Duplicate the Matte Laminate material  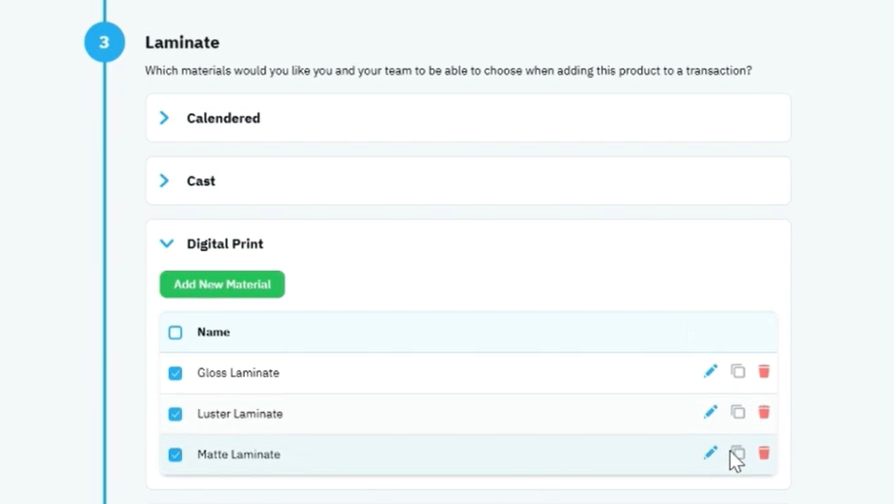(738, 453)
